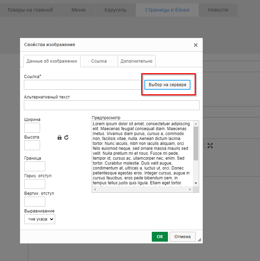The height and width of the screenshot is (261, 260).
Task: Click the reset size icon
Action: (x=66, y=138)
